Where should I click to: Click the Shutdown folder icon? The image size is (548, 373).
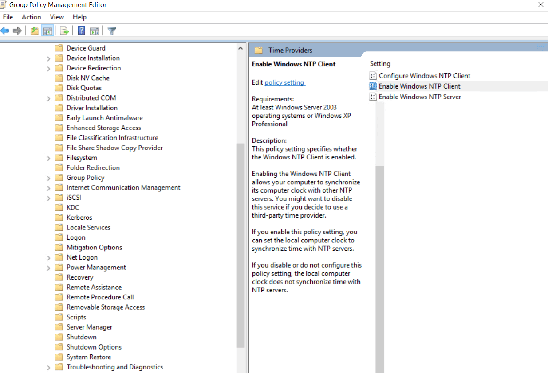(59, 337)
